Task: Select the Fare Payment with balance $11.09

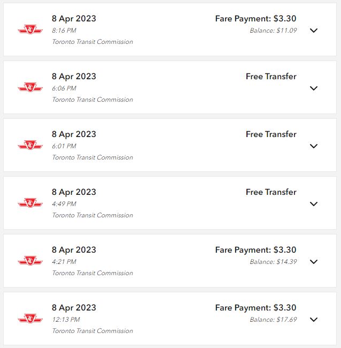Action: click(x=255, y=19)
